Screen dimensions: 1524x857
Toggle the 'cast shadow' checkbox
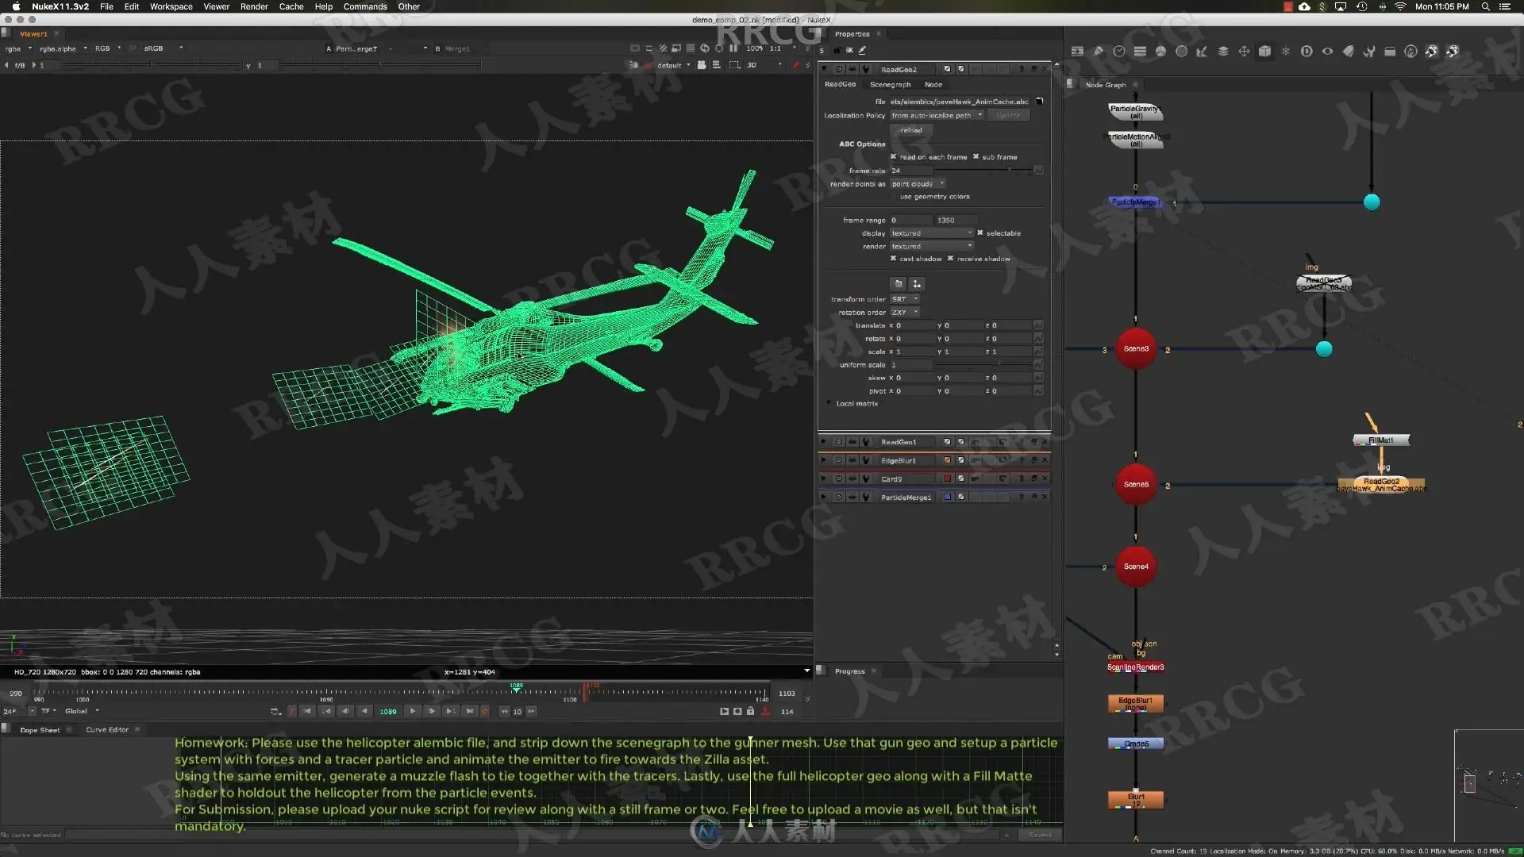pos(893,259)
